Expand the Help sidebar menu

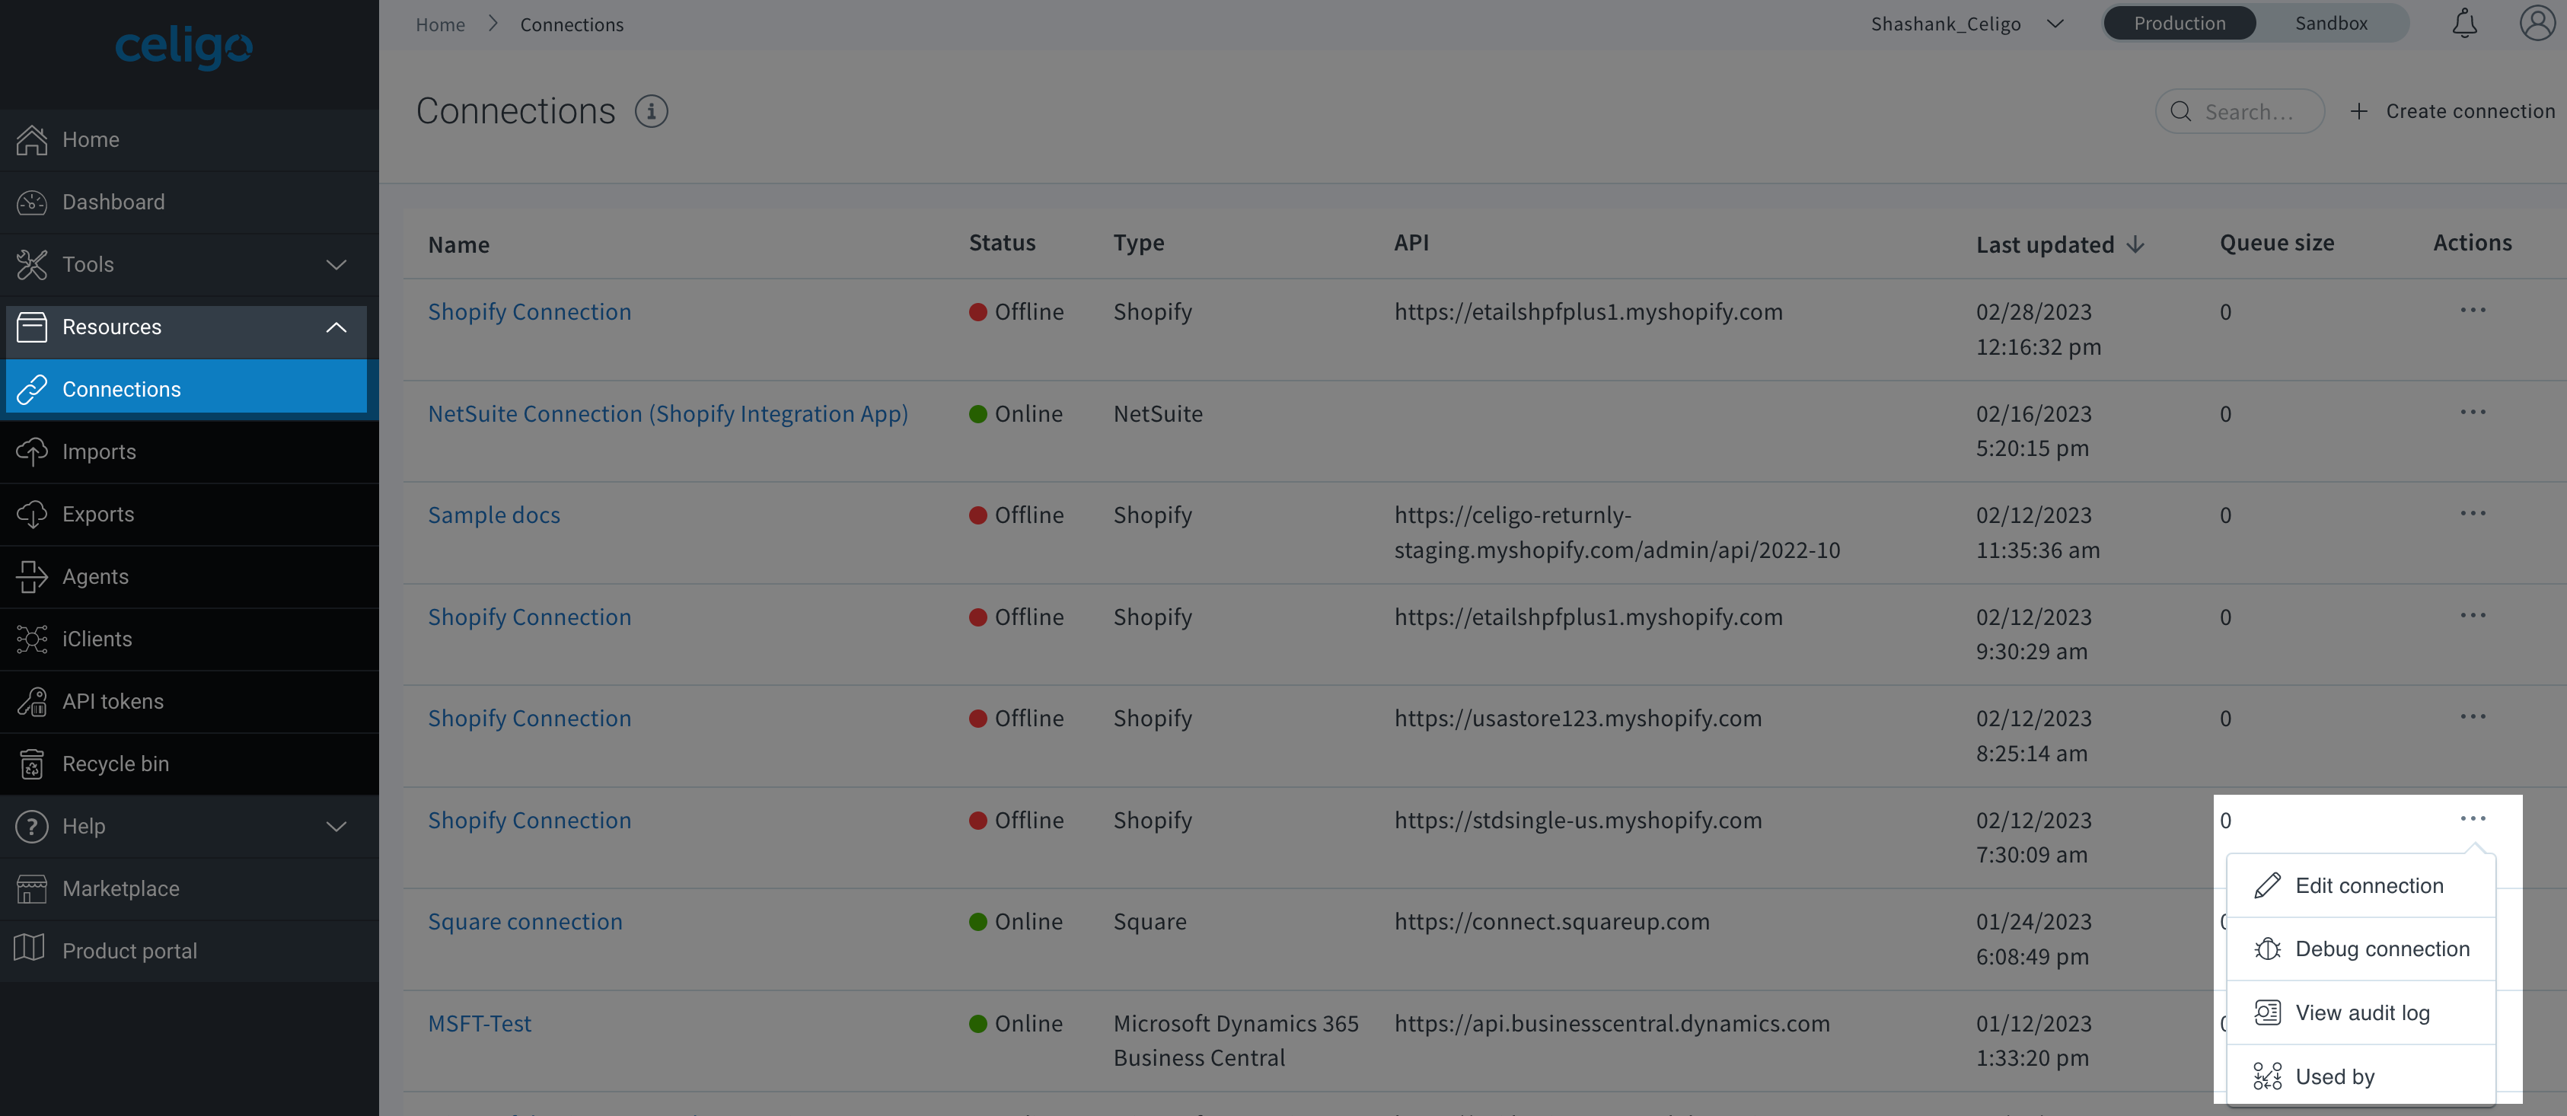(190, 826)
